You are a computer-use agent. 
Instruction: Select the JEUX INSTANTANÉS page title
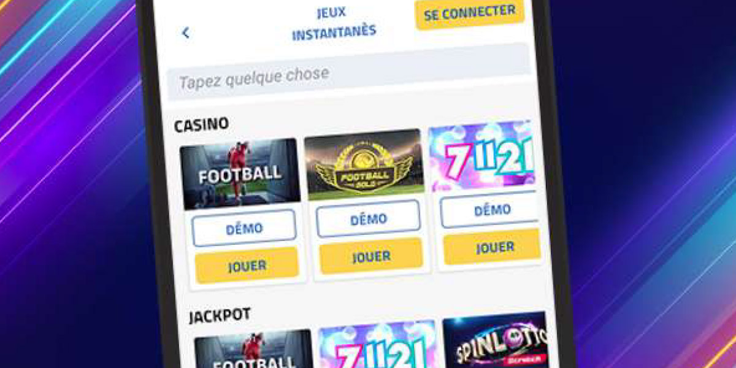(x=333, y=23)
